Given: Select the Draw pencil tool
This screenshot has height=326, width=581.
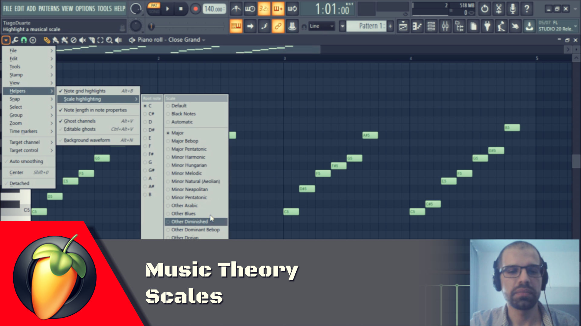Looking at the screenshot, I should (x=46, y=40).
